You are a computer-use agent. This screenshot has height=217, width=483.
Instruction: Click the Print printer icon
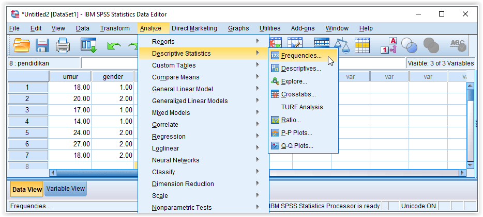point(63,45)
